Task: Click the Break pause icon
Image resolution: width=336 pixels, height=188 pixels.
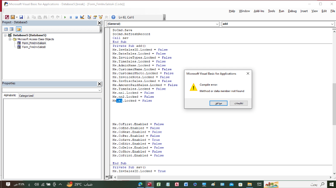Action: pos(71,17)
